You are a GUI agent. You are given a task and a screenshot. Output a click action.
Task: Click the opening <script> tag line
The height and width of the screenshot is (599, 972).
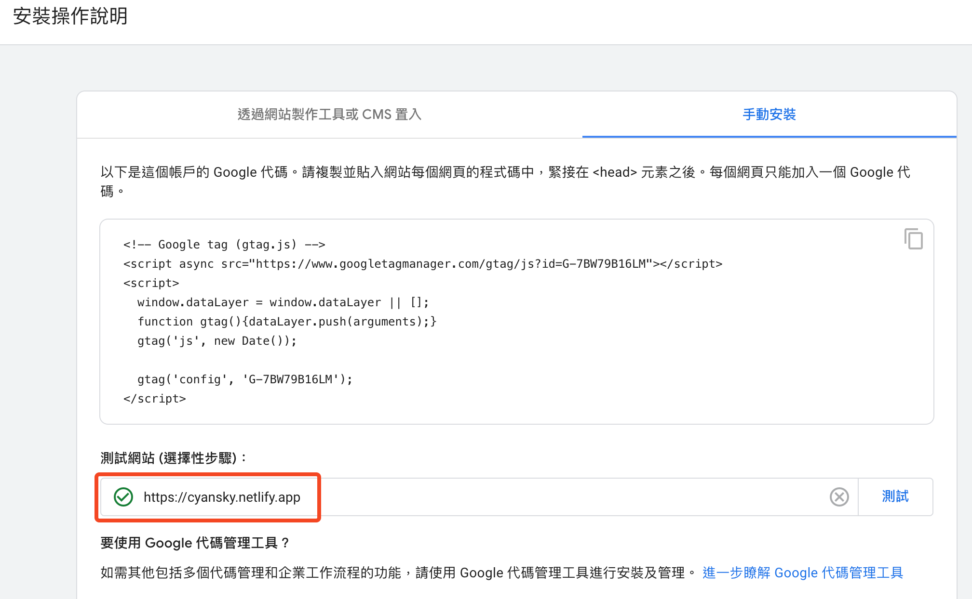tap(151, 283)
